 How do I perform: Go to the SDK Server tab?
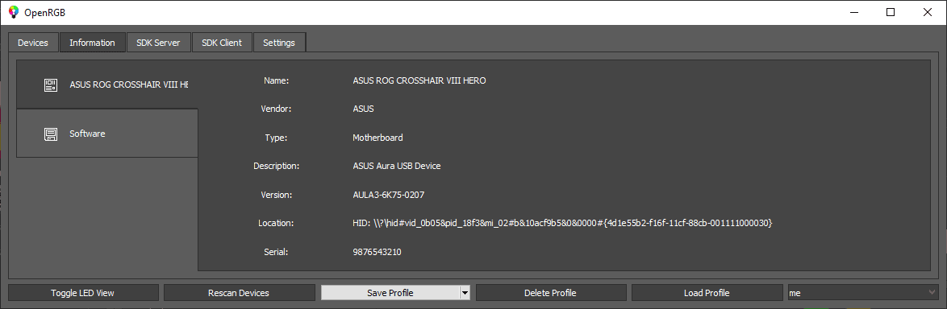coord(158,43)
